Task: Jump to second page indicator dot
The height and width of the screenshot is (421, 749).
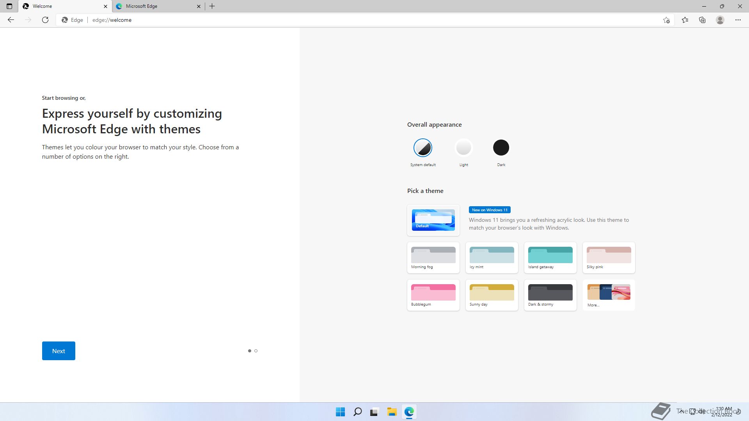Action: click(256, 351)
